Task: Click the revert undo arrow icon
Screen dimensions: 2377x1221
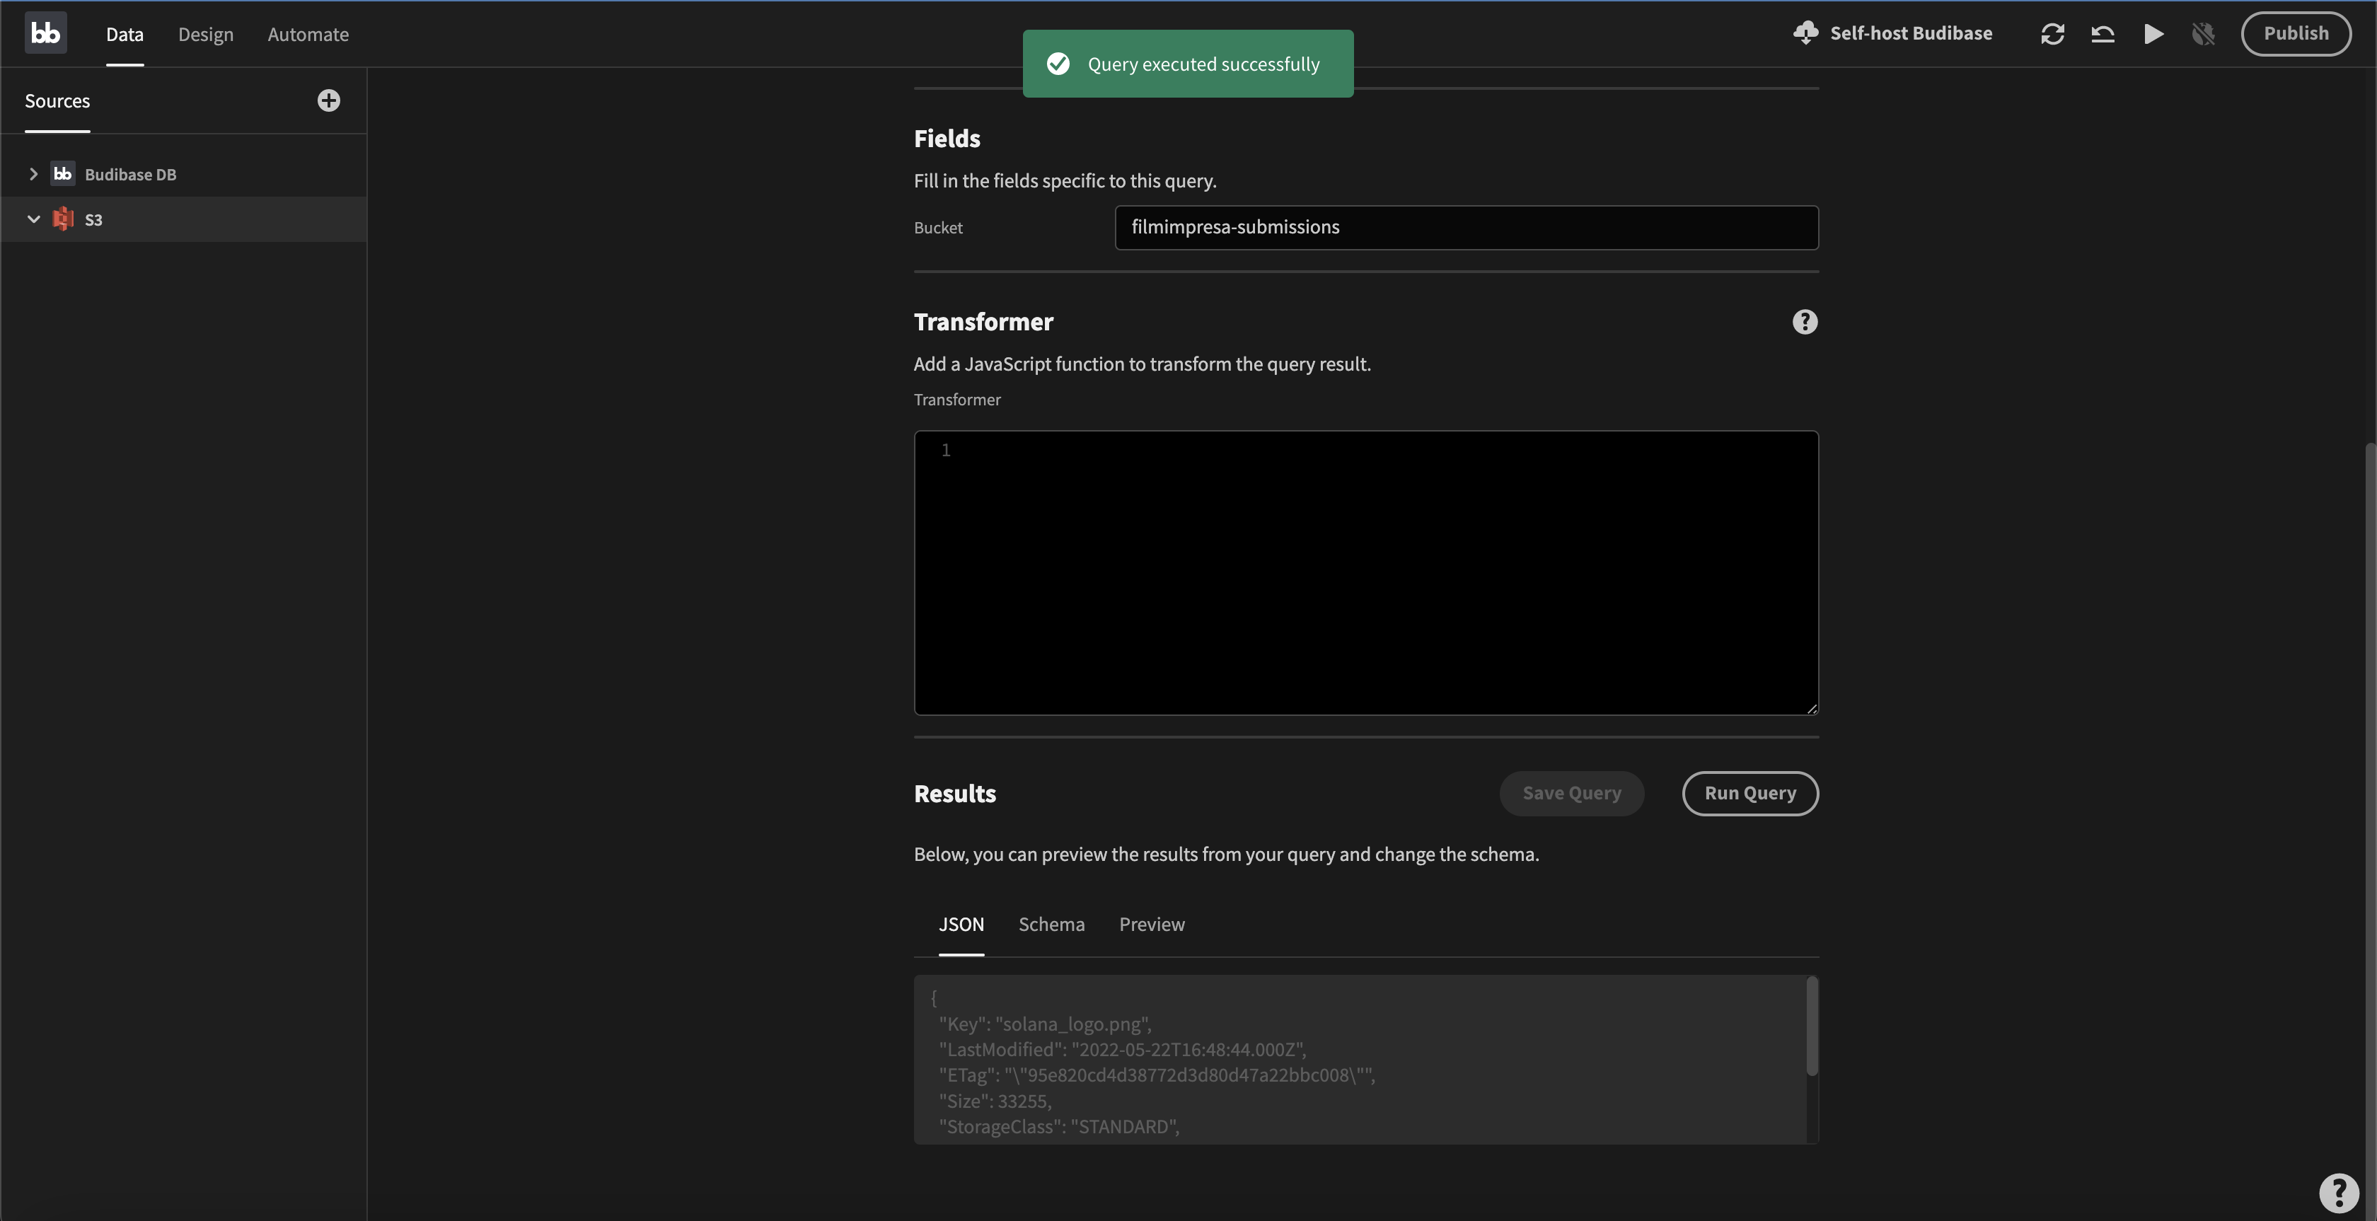Action: pyautogui.click(x=2103, y=34)
